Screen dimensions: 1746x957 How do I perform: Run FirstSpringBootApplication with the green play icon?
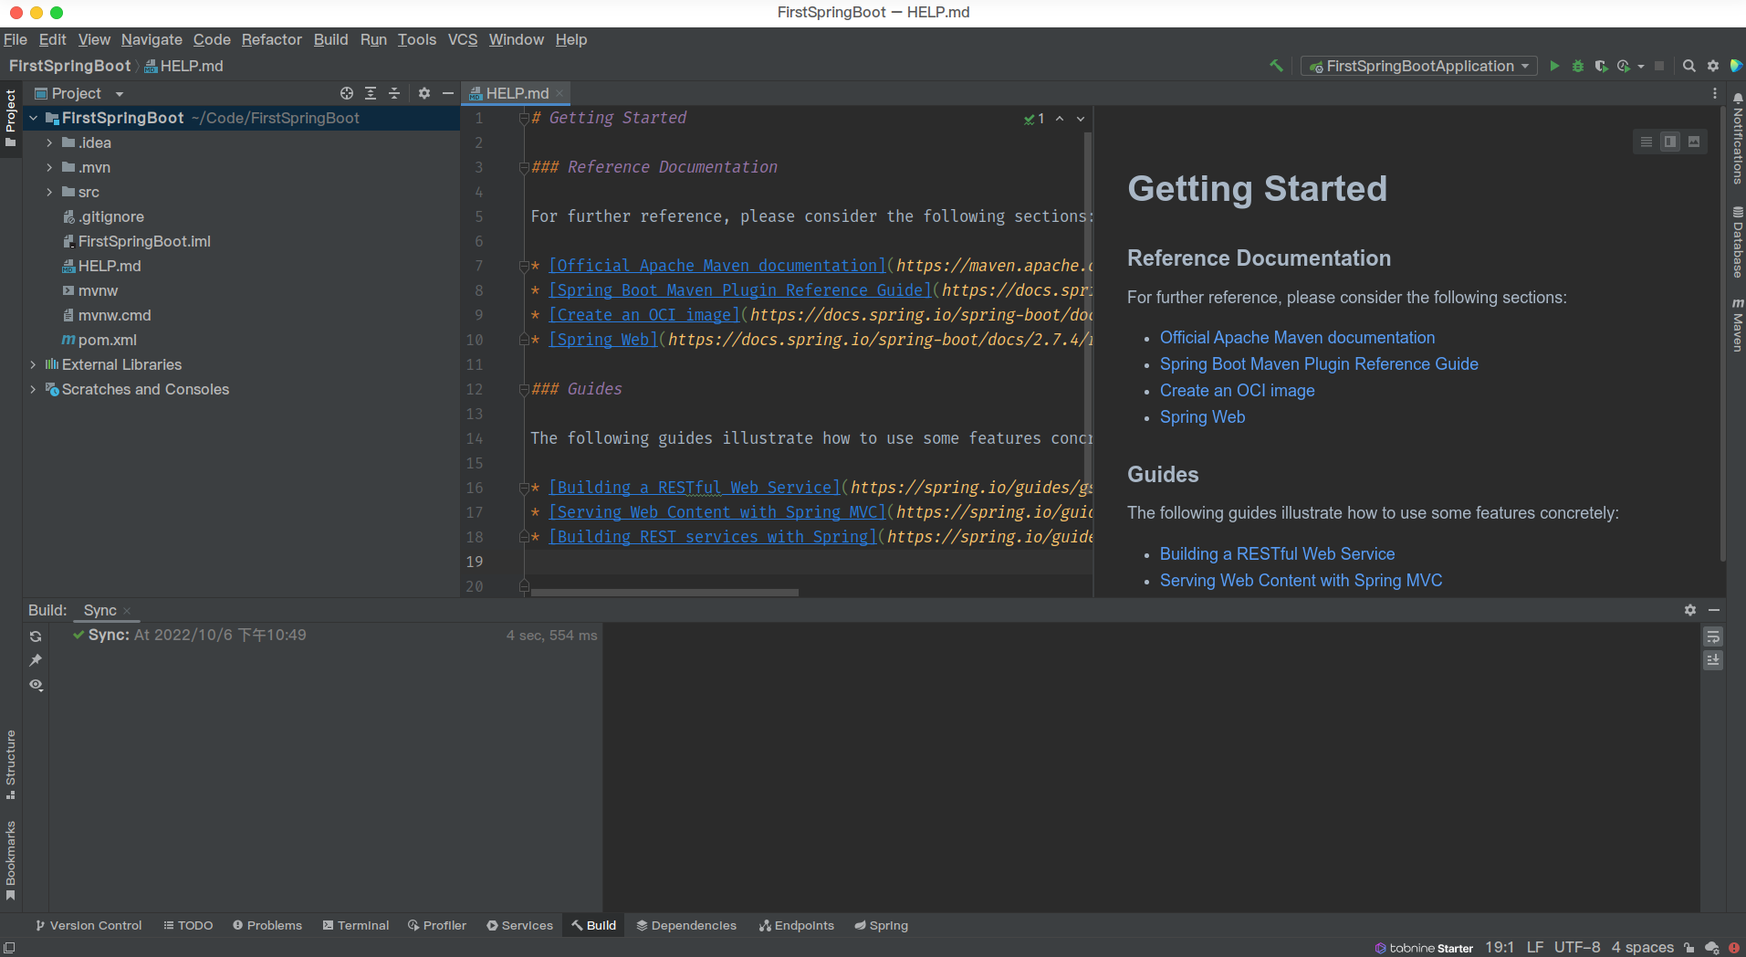1554,66
